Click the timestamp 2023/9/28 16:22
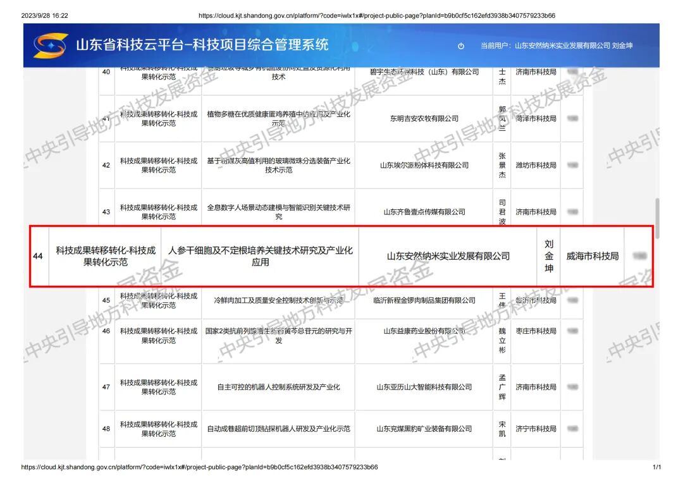Screen dimensions: 683x483 44,16
